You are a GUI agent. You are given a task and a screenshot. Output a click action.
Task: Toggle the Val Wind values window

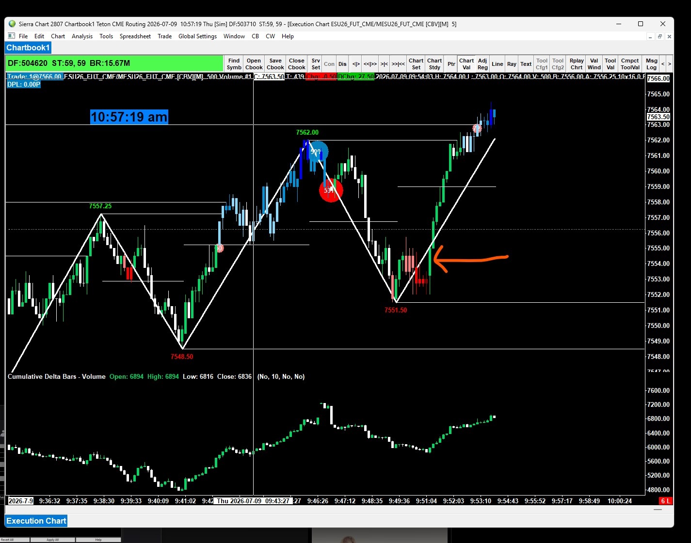594,64
